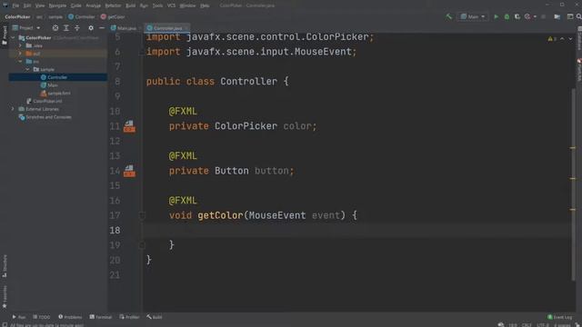Screen dimensions: 582x327
Task: Collapse the ColorPicker root node
Action: tap(13, 38)
